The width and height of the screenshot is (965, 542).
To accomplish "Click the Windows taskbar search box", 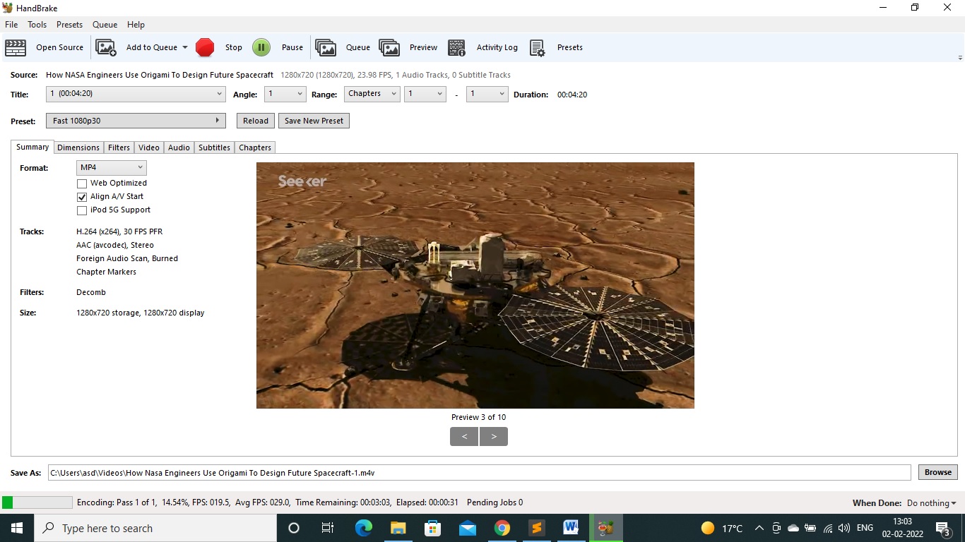I will tap(155, 528).
